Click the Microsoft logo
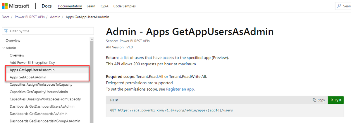This screenshot has height=123, width=351. (x=16, y=6)
